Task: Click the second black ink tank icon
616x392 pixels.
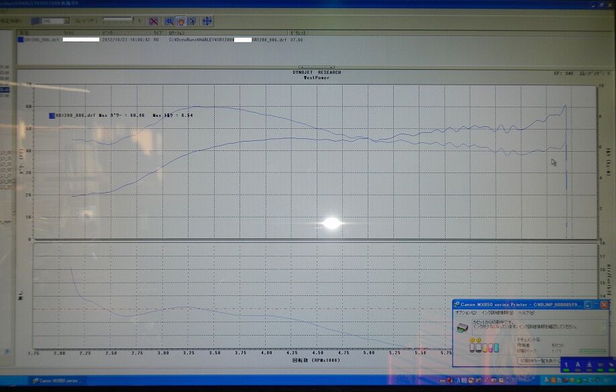Action: click(478, 348)
